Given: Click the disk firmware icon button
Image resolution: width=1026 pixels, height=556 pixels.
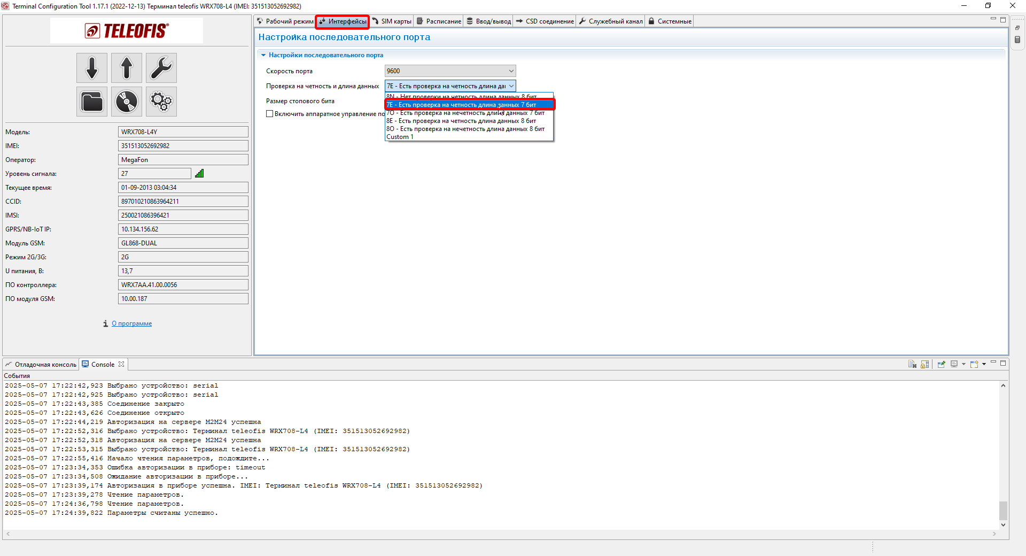Looking at the screenshot, I should pyautogui.click(x=127, y=102).
